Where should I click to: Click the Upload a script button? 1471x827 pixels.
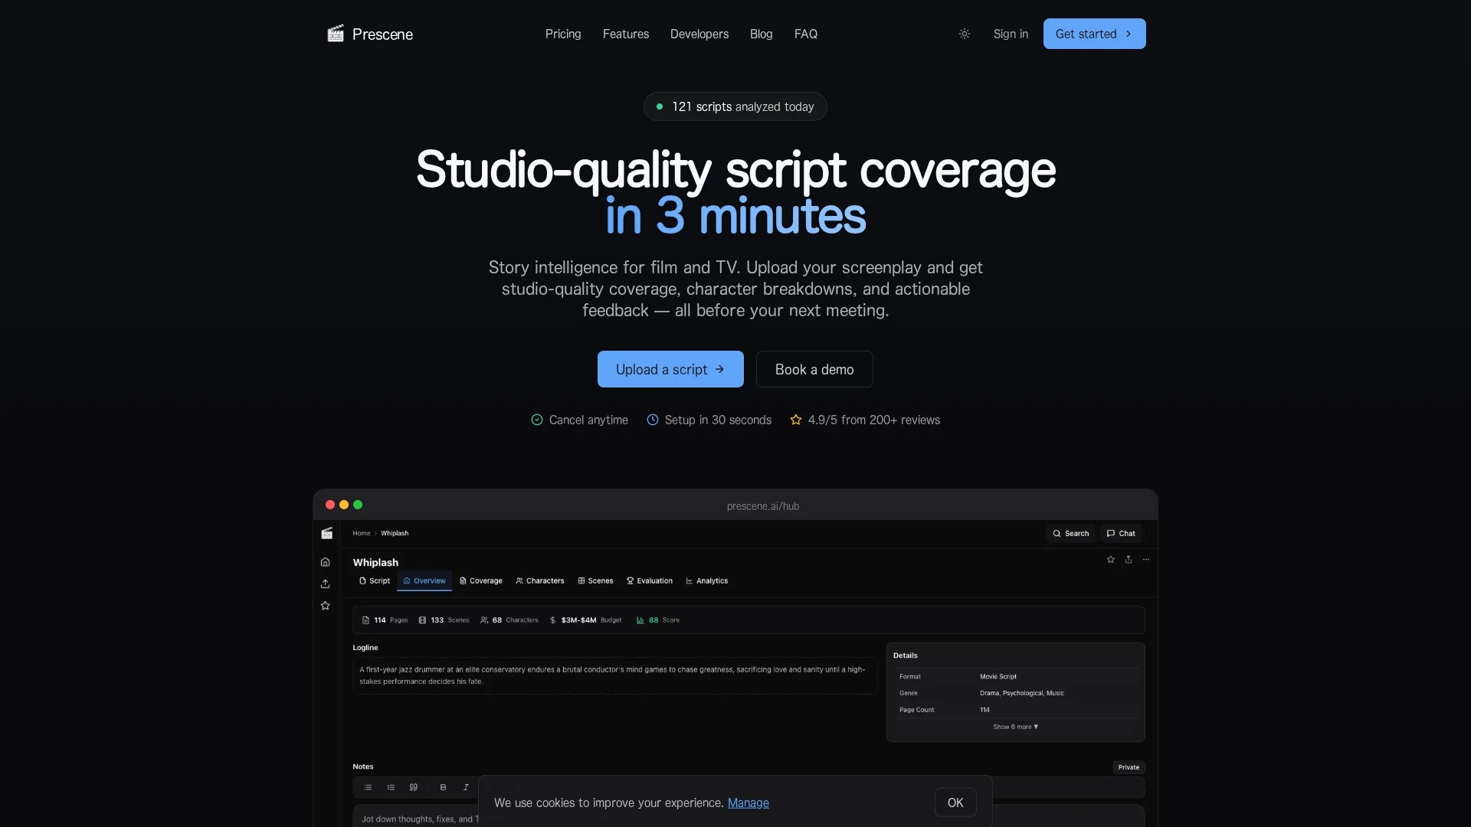670,369
